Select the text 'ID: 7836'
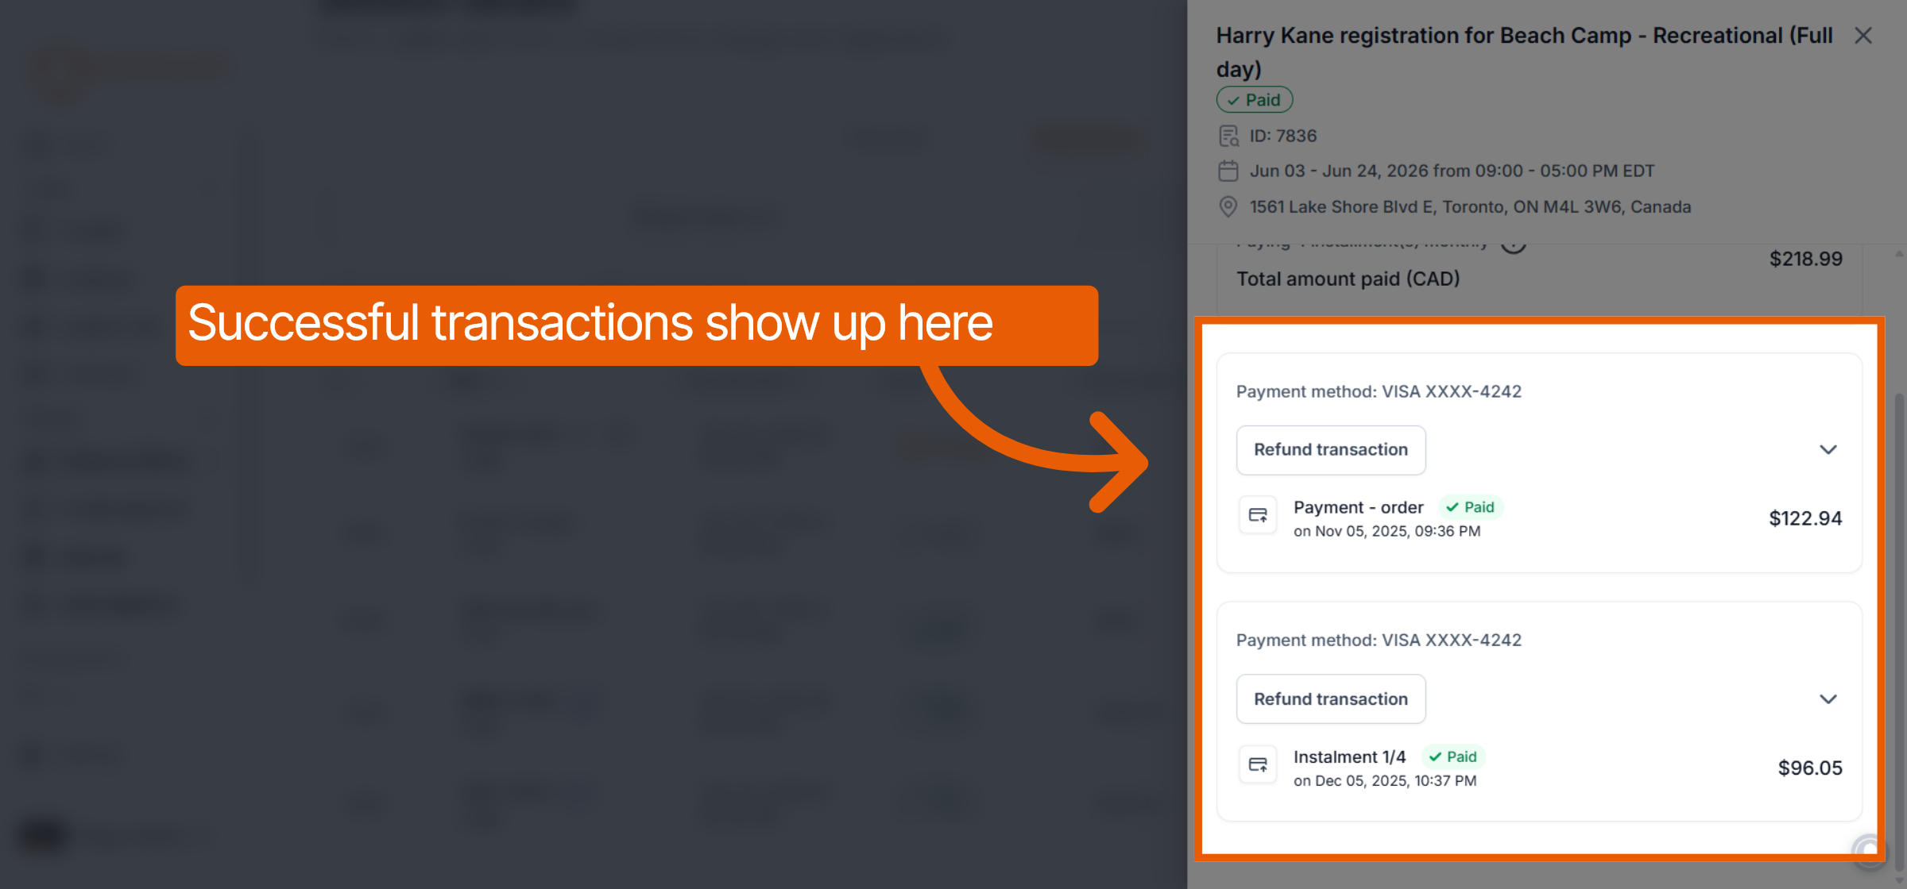The height and width of the screenshot is (889, 1907). (x=1283, y=137)
